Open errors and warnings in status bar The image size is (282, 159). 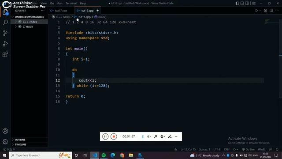(x=9, y=149)
